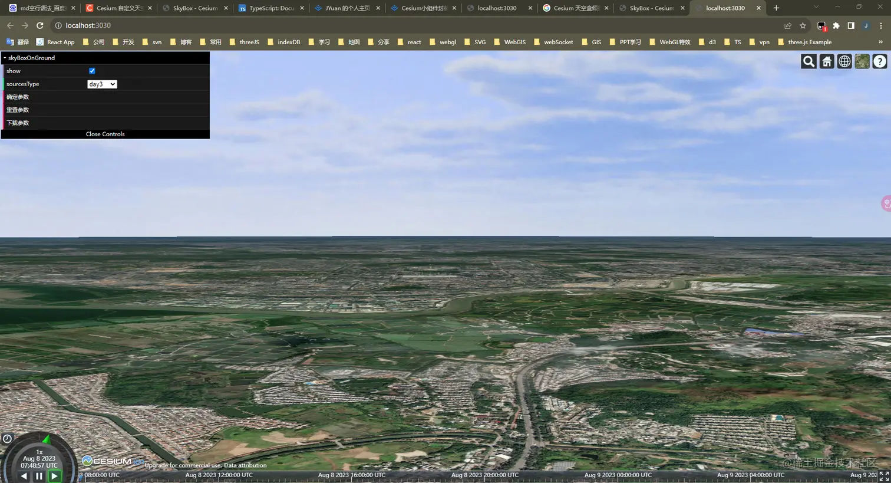The image size is (891, 483).
Task: Click the 确定参数 button
Action: (105, 97)
